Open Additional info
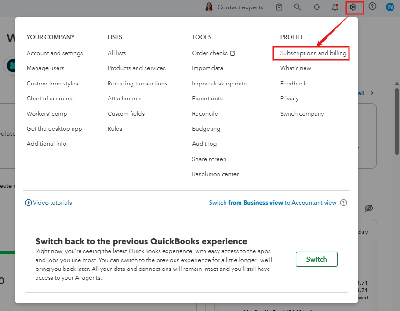 coord(46,144)
